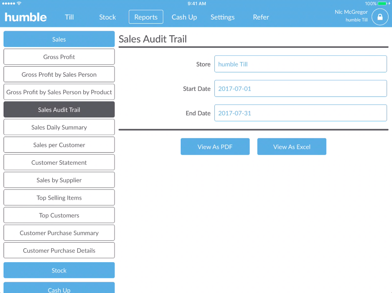Open the Till tab
The width and height of the screenshot is (392, 293).
(x=69, y=17)
